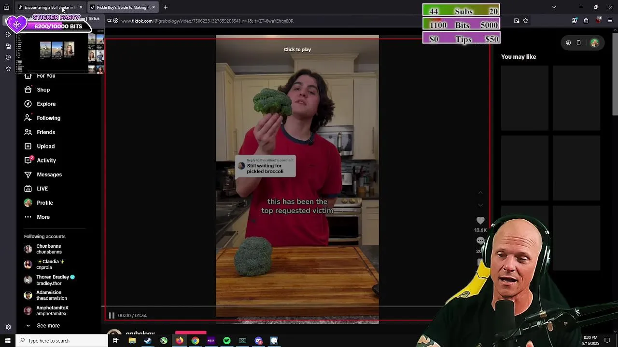Go to next video with down arrow
Viewport: 618px width, 347px height.
(x=480, y=205)
